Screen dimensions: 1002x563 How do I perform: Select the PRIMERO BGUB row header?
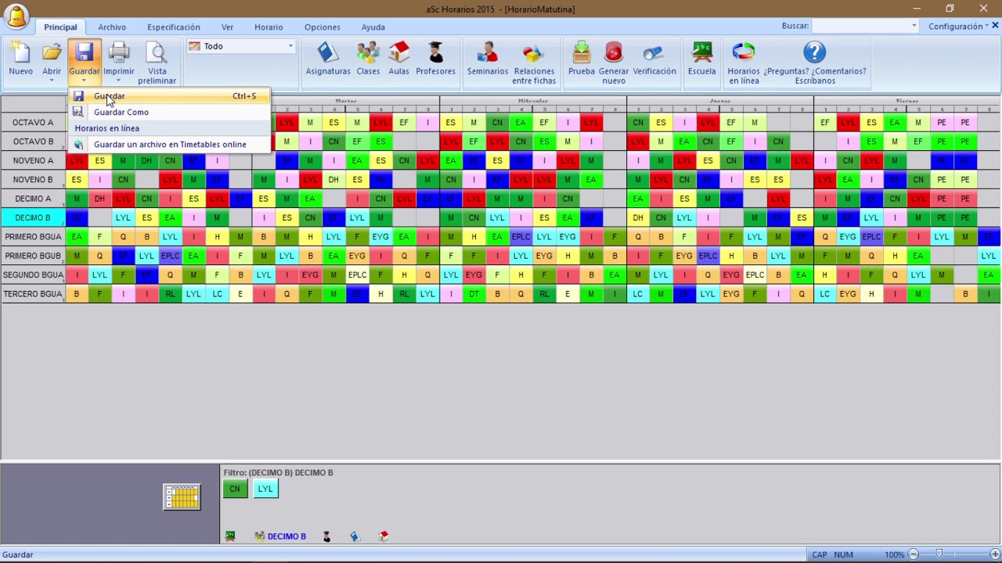33,256
